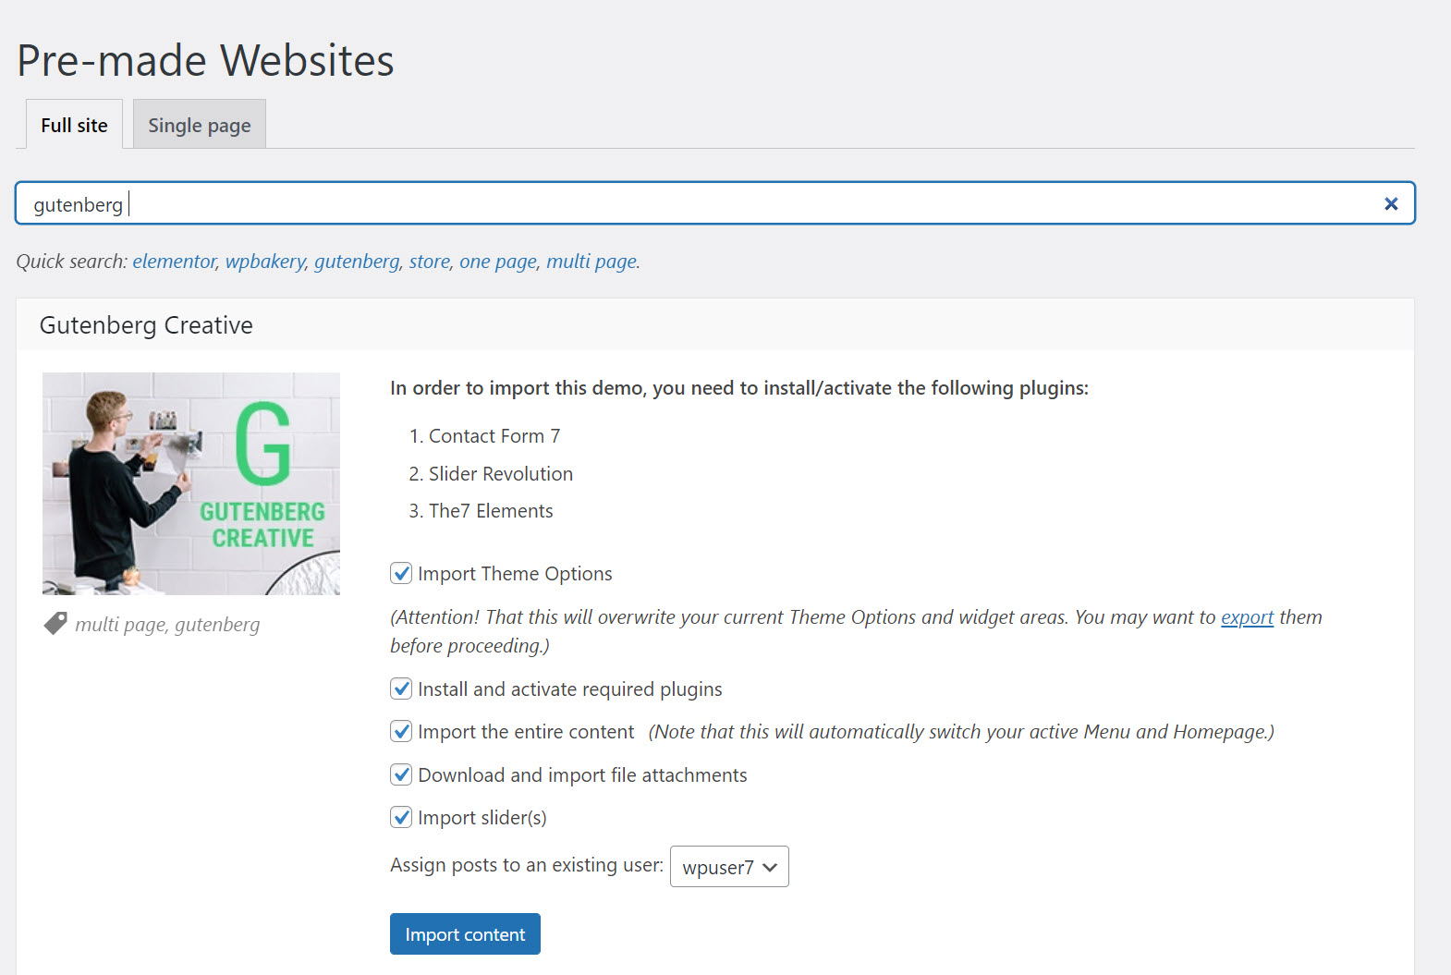Click the Contact Form 7 list item
This screenshot has width=1451, height=975.
point(494,436)
